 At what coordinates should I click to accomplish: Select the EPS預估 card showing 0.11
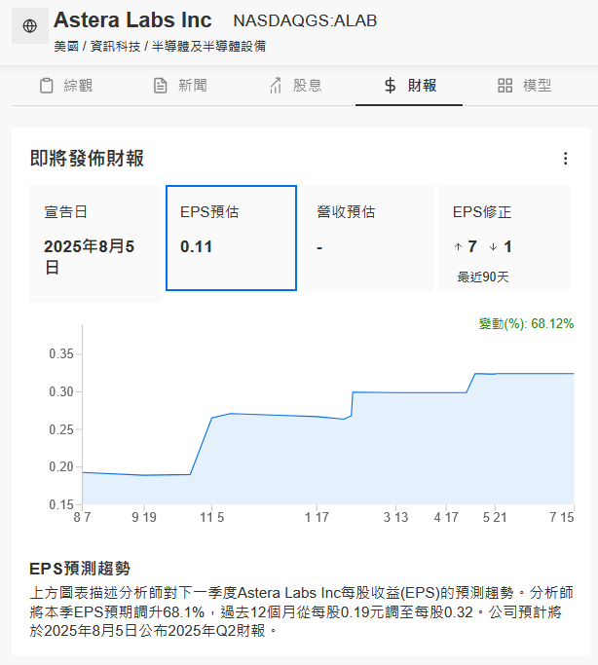pos(231,238)
